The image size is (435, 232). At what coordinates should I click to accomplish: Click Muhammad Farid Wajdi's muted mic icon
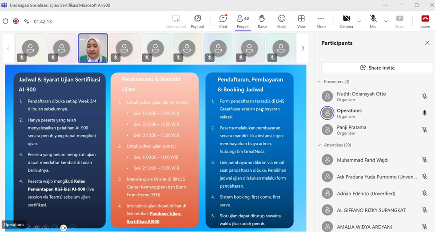424,160
